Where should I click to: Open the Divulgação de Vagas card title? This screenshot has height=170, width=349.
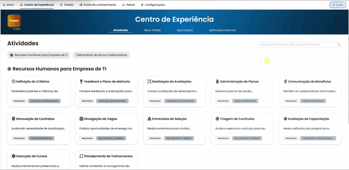(x=101, y=119)
